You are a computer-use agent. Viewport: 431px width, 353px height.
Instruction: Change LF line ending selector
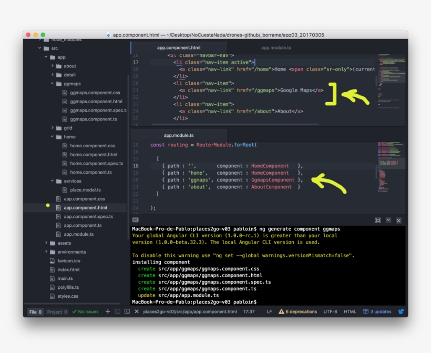[269, 312]
